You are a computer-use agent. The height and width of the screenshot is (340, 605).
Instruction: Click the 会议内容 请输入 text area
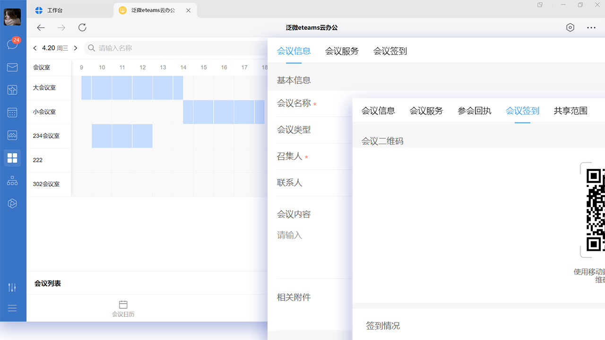[x=314, y=235]
